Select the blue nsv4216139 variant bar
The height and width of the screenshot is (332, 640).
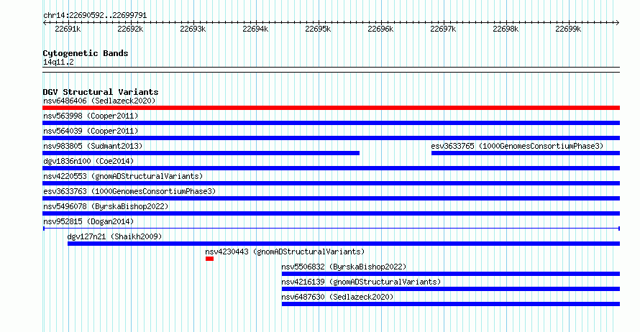coord(451,289)
